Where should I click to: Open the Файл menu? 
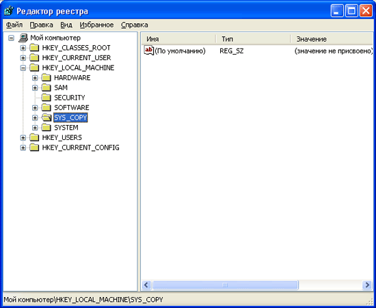point(14,25)
